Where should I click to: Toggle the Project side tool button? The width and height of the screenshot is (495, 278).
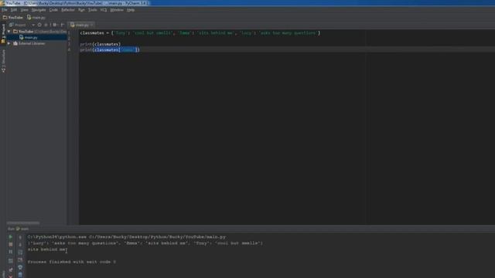(3, 34)
